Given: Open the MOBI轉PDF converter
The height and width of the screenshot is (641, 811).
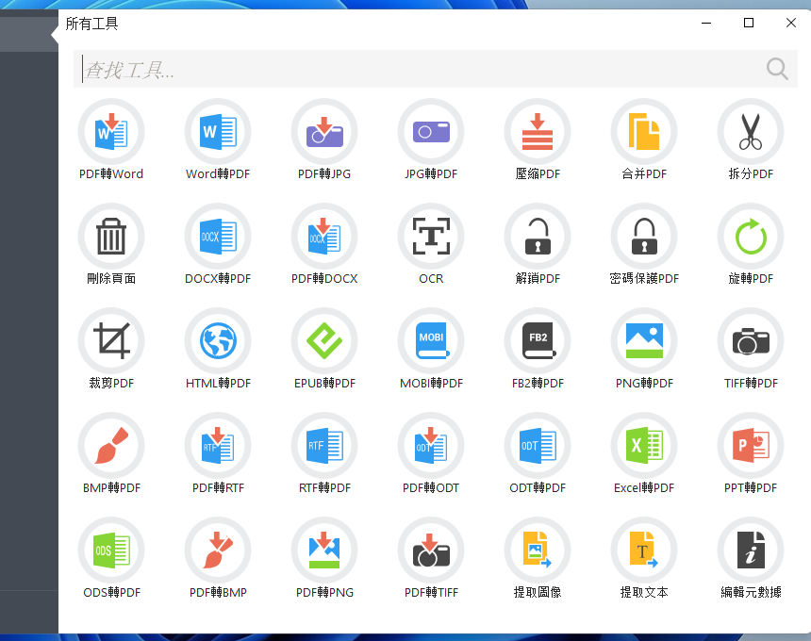Looking at the screenshot, I should [431, 341].
